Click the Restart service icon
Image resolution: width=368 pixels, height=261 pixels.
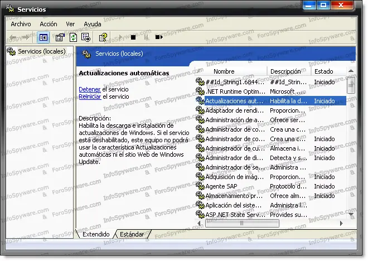[159, 37]
